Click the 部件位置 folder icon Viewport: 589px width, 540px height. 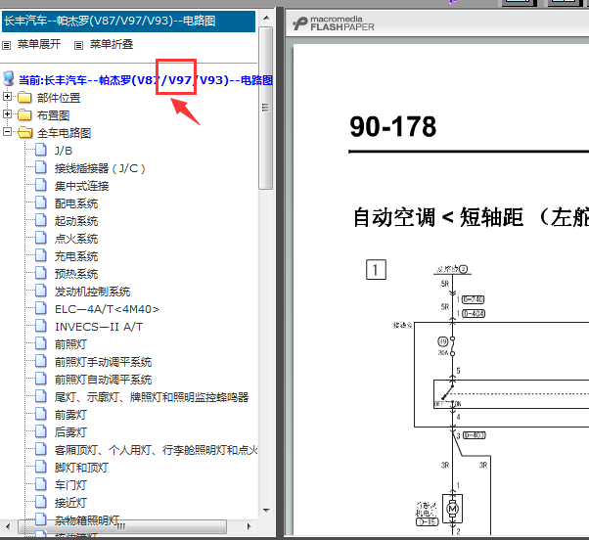pyautogui.click(x=24, y=97)
